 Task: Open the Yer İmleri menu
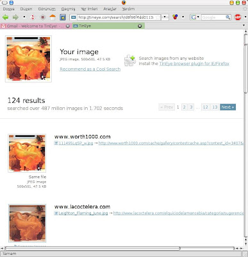(x=89, y=9)
